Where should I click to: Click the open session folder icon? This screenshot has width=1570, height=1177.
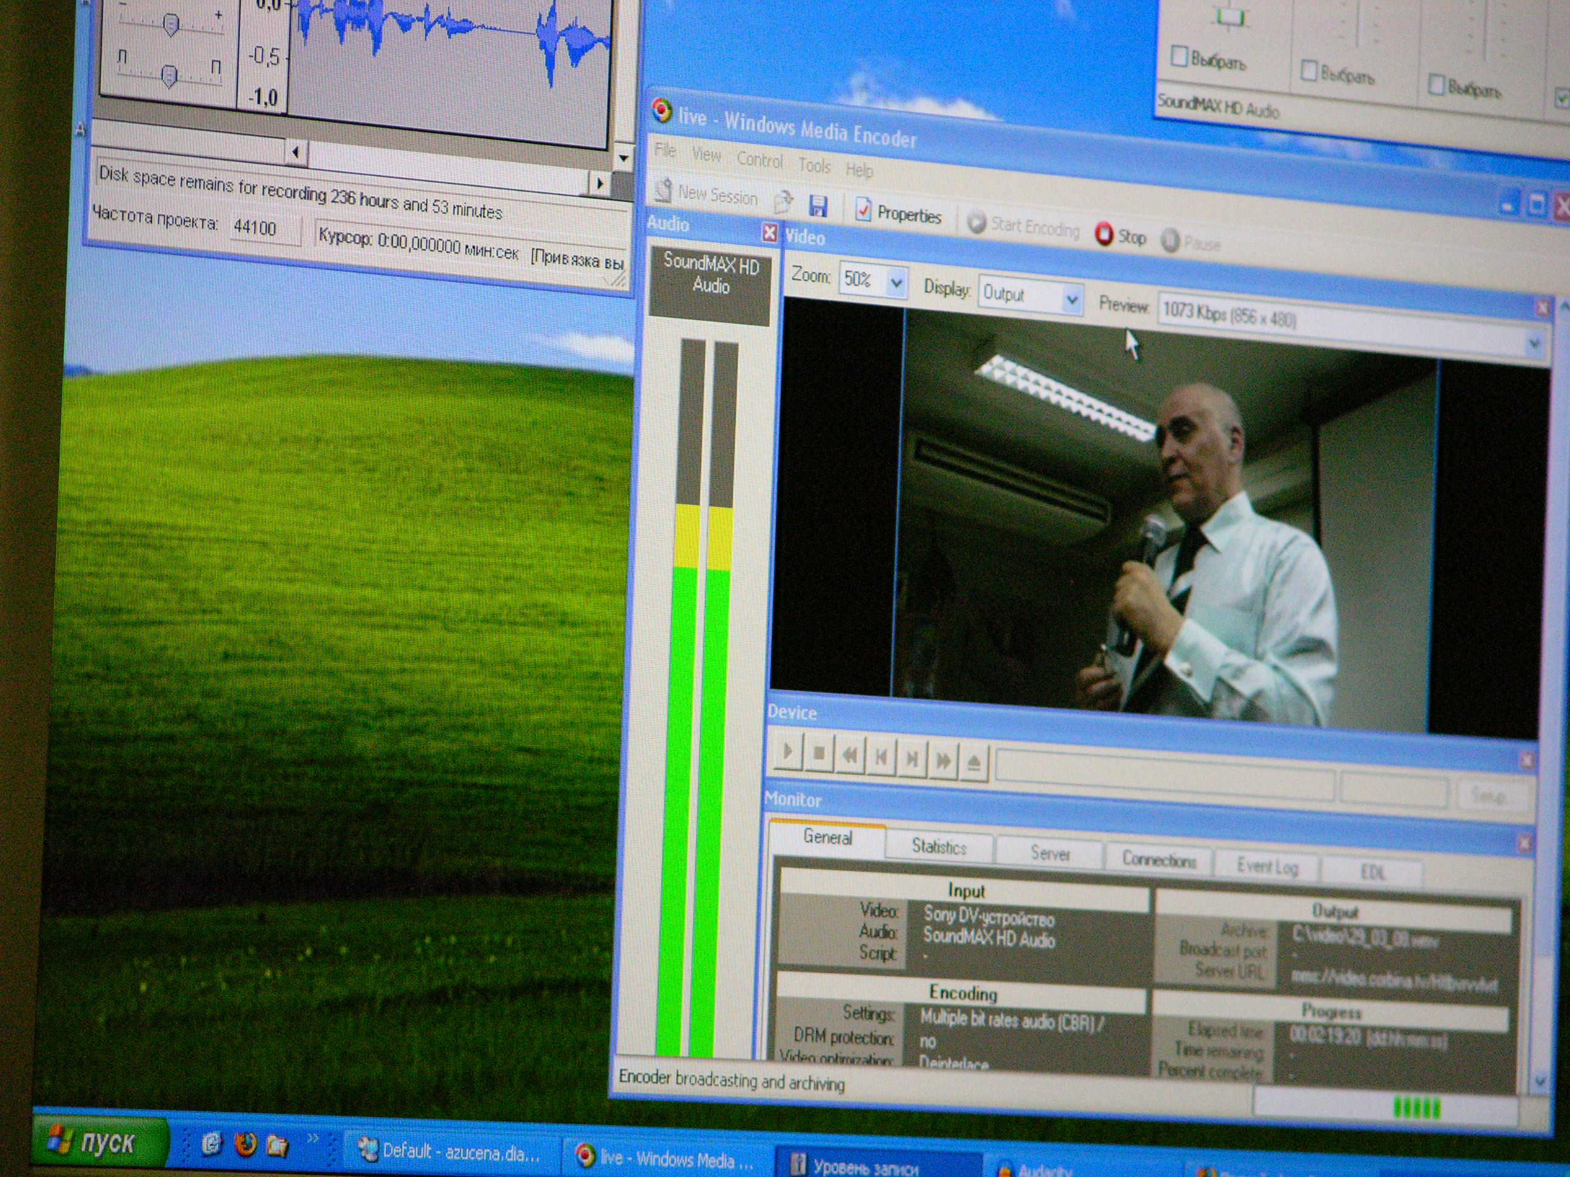click(784, 203)
